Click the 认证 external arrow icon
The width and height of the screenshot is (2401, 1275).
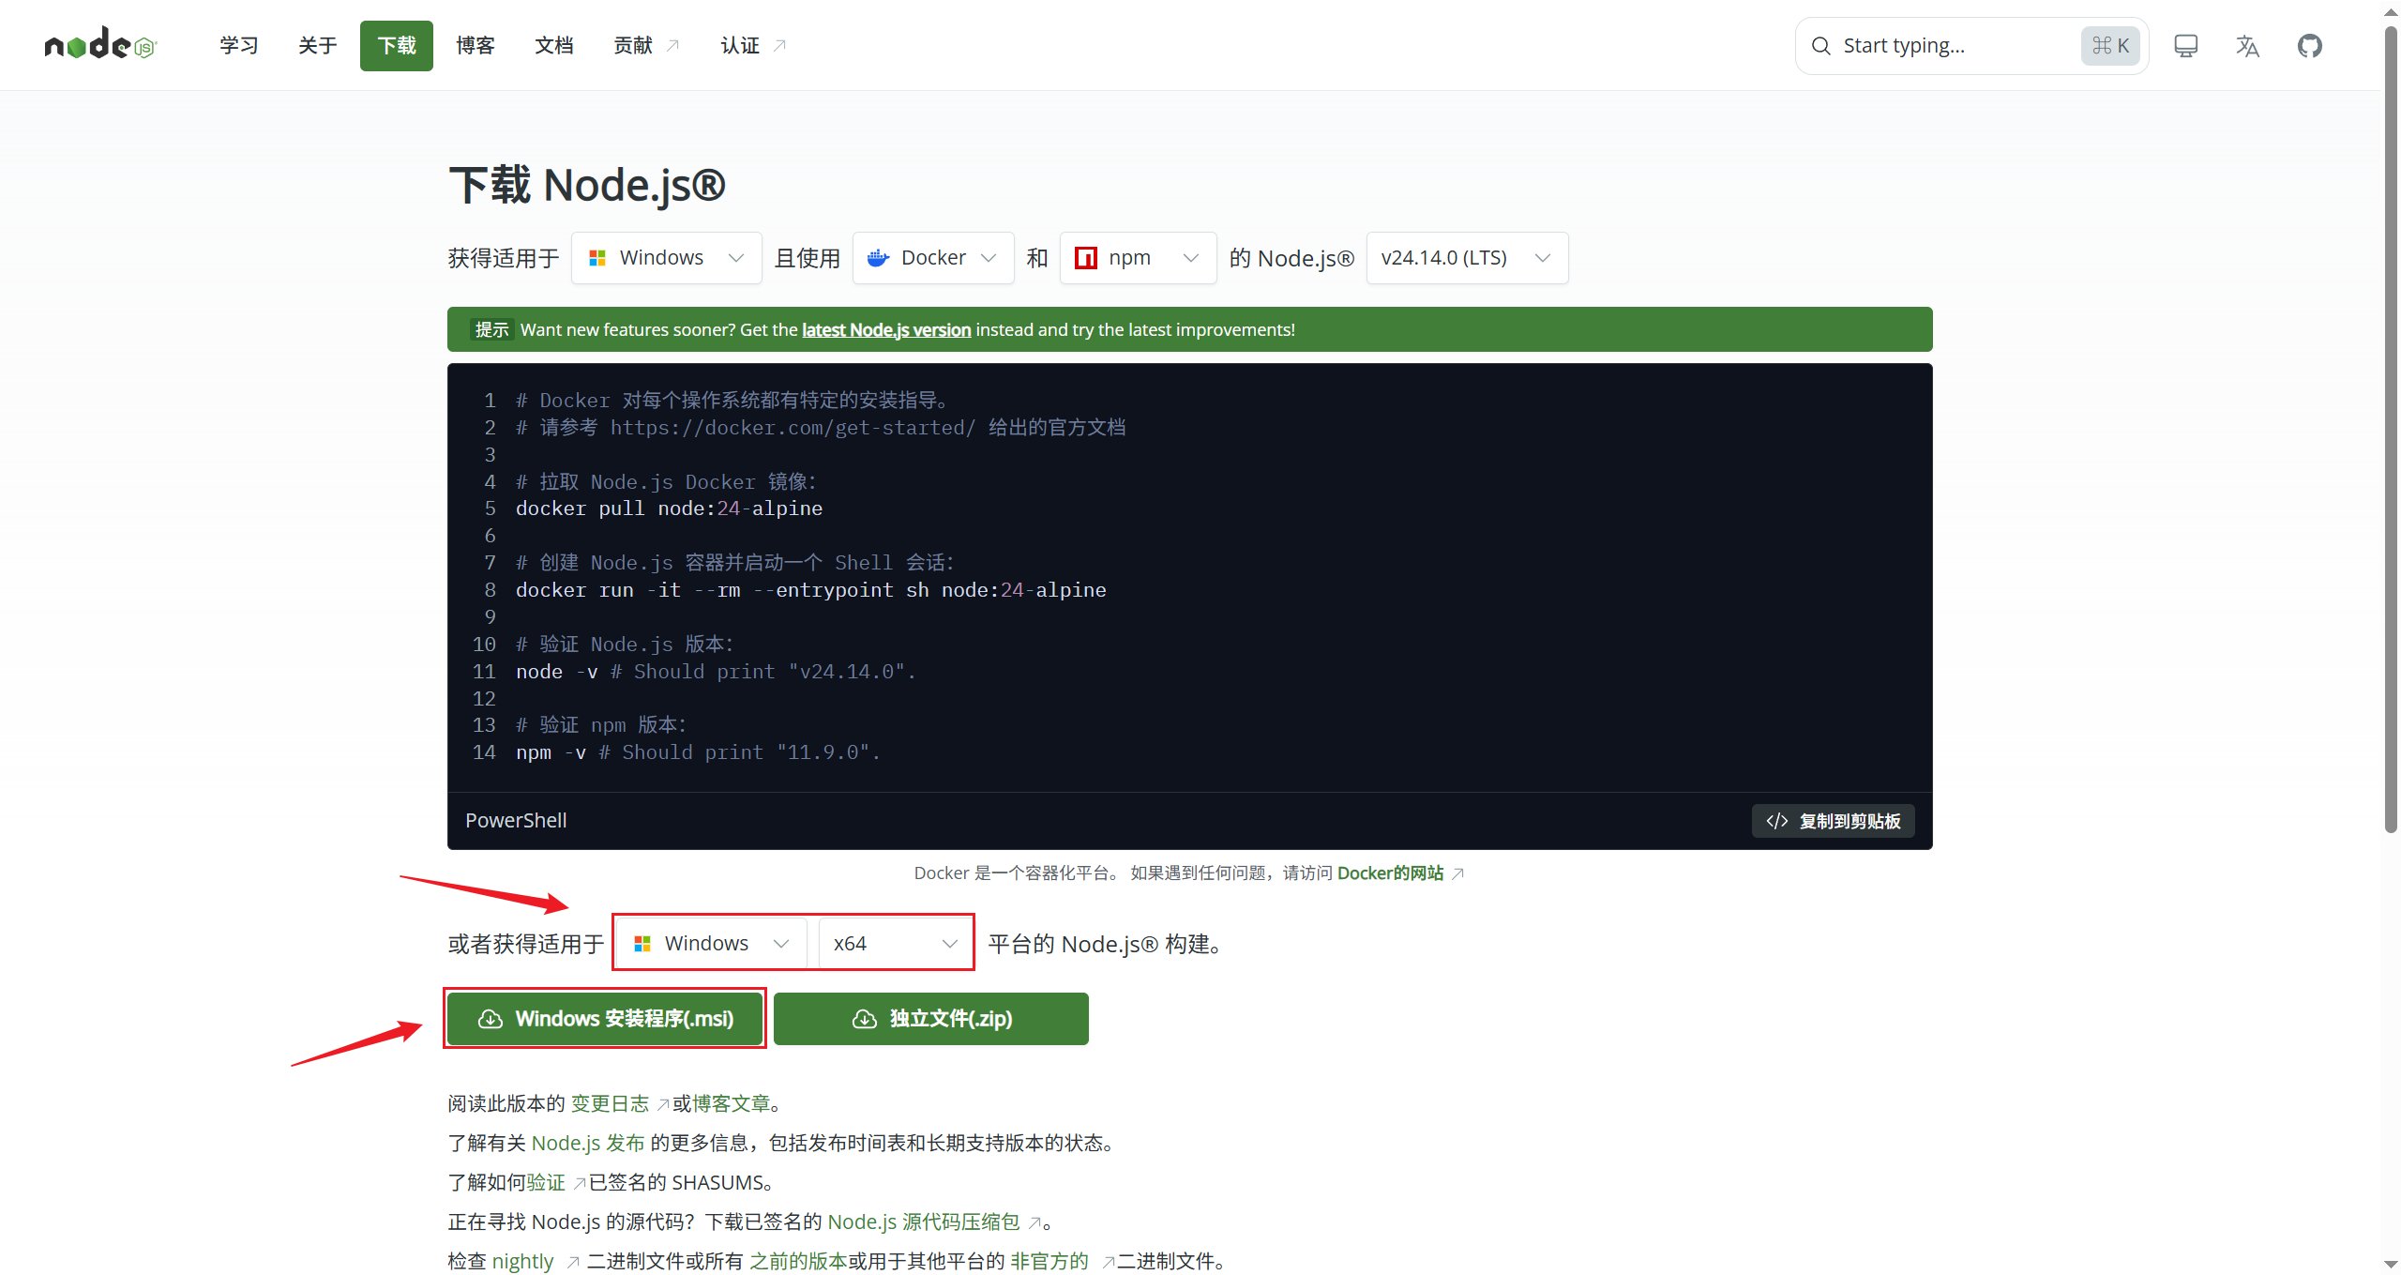coord(779,46)
